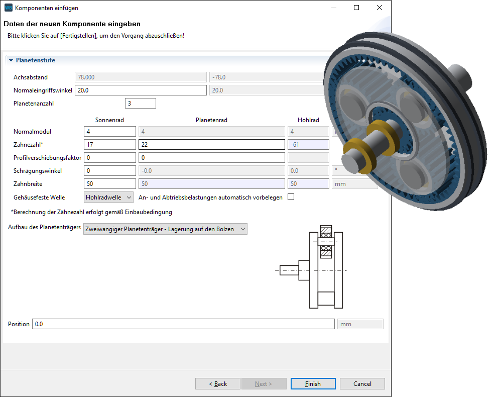Image resolution: width=502 pixels, height=397 pixels.
Task: Click the Sonnenrad Zähnezahl field
Action: [x=110, y=145]
